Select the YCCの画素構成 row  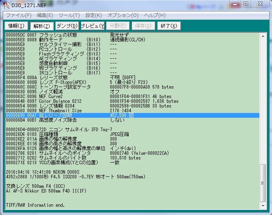[x=133, y=163]
